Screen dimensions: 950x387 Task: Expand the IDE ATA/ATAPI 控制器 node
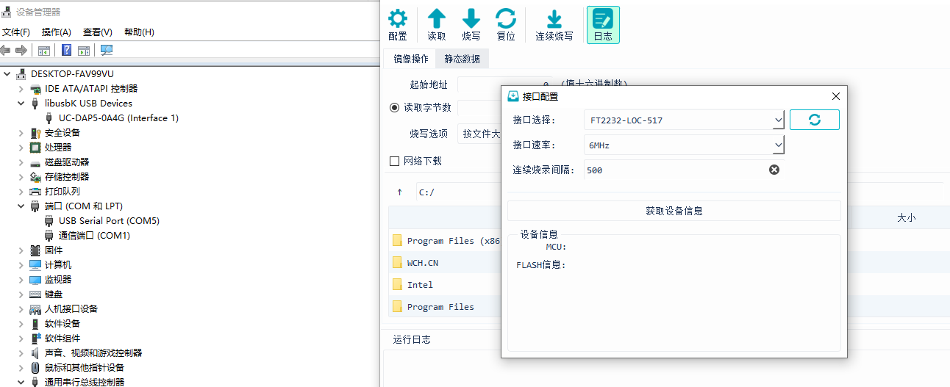tap(21, 89)
